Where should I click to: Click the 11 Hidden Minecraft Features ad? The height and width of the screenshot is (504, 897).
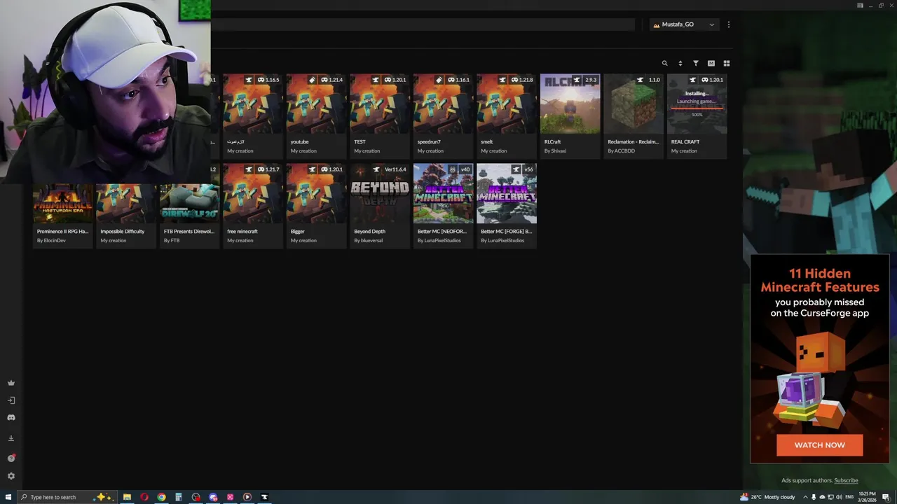point(820,358)
